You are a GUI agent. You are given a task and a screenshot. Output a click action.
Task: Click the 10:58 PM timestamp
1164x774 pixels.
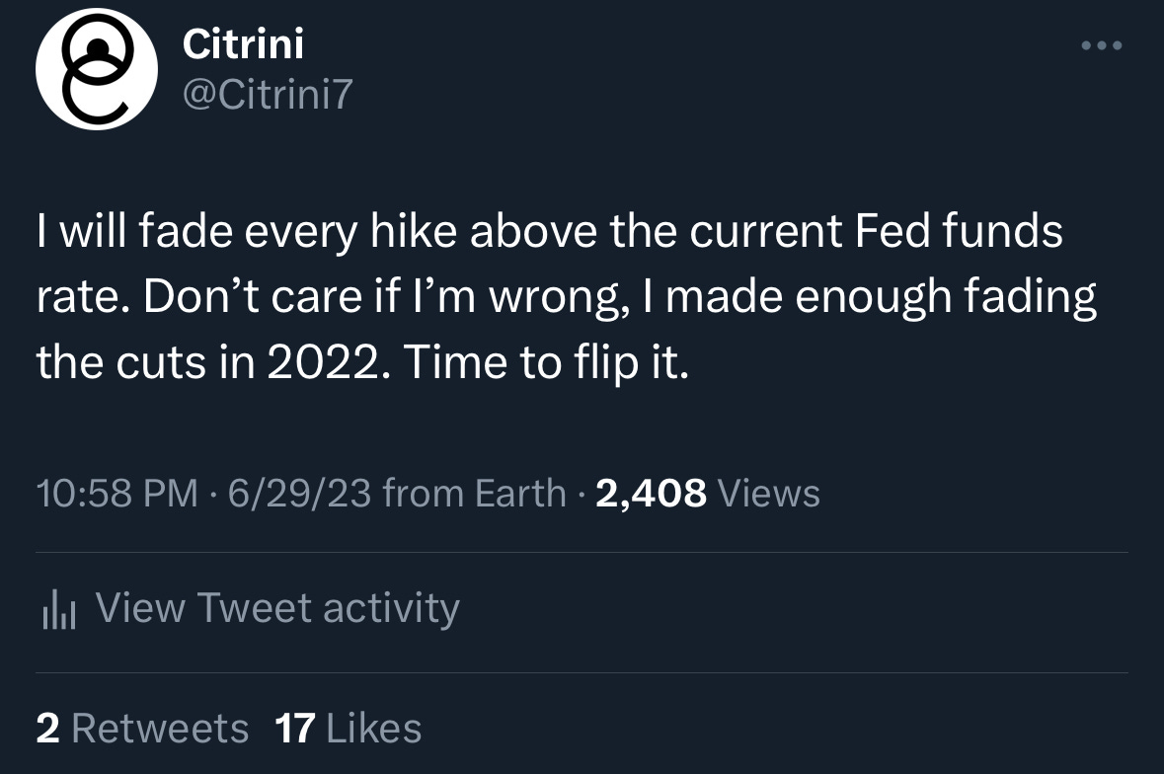pos(116,493)
